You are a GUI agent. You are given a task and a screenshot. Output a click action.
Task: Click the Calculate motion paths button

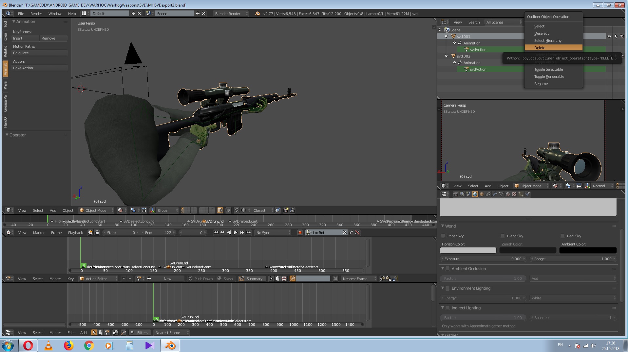coord(40,53)
